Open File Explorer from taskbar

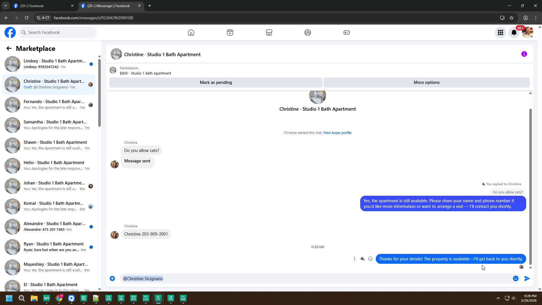[x=34, y=298]
